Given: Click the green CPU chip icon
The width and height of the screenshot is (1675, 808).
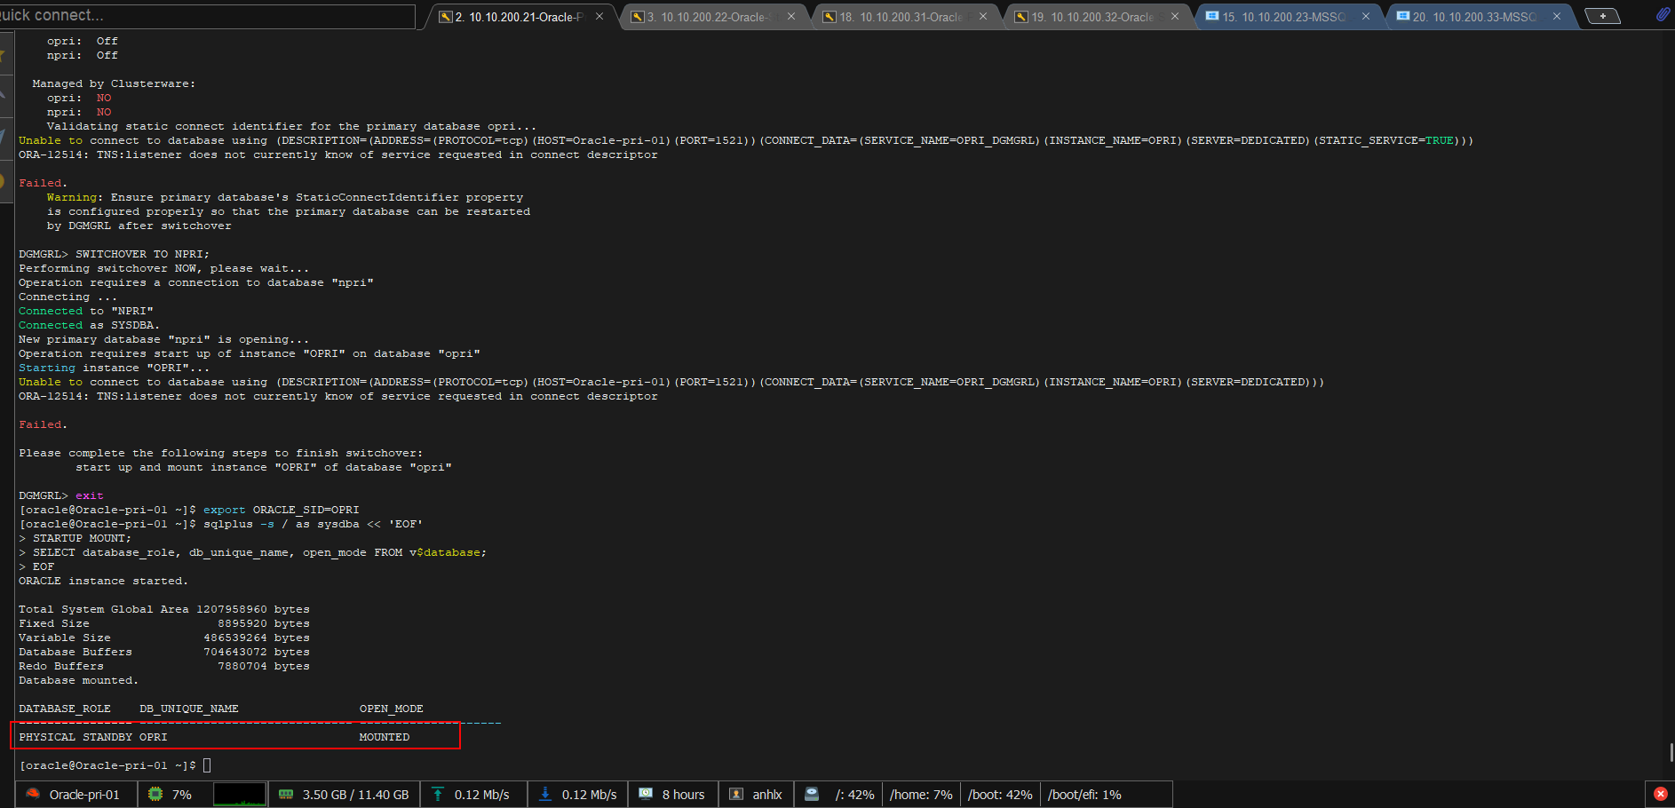Looking at the screenshot, I should [x=155, y=794].
